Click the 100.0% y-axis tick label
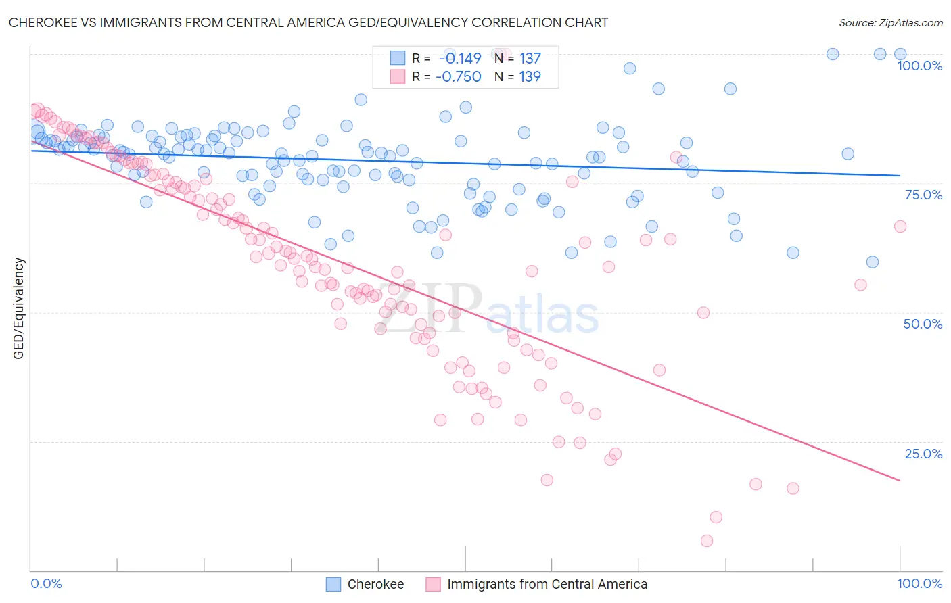Screen dimensions: 951x603 [x=919, y=66]
